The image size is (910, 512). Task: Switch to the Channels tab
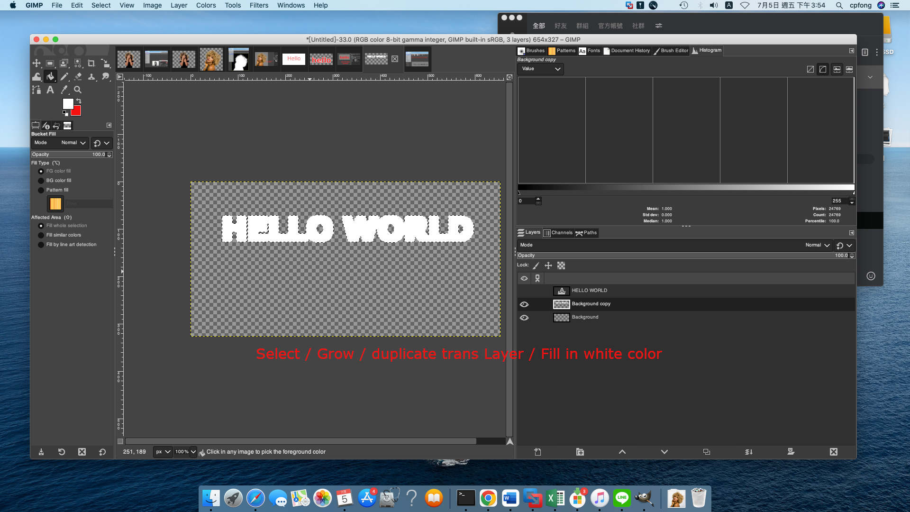tap(558, 233)
